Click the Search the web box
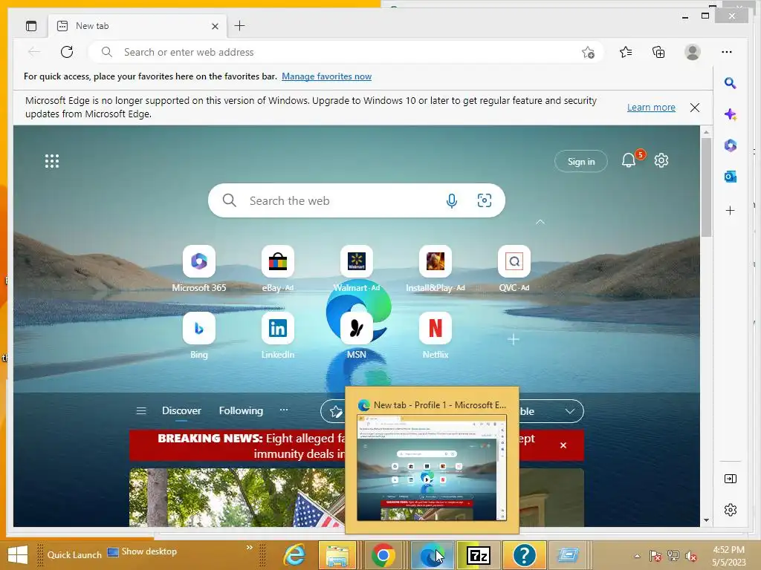 coord(357,200)
